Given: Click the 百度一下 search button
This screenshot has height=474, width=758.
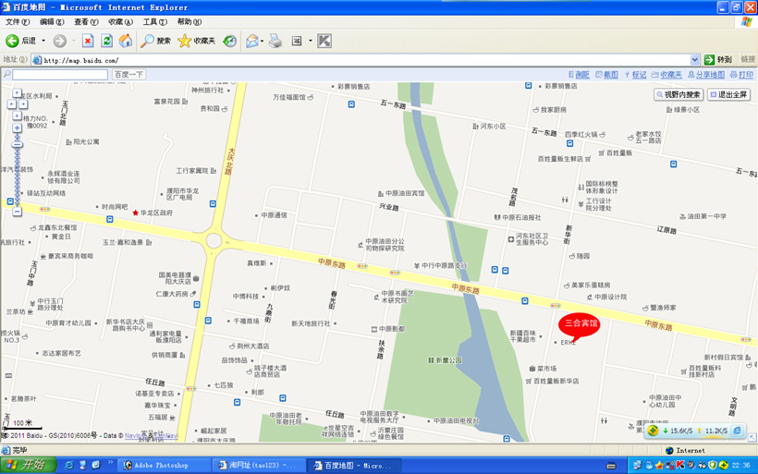Looking at the screenshot, I should [129, 75].
